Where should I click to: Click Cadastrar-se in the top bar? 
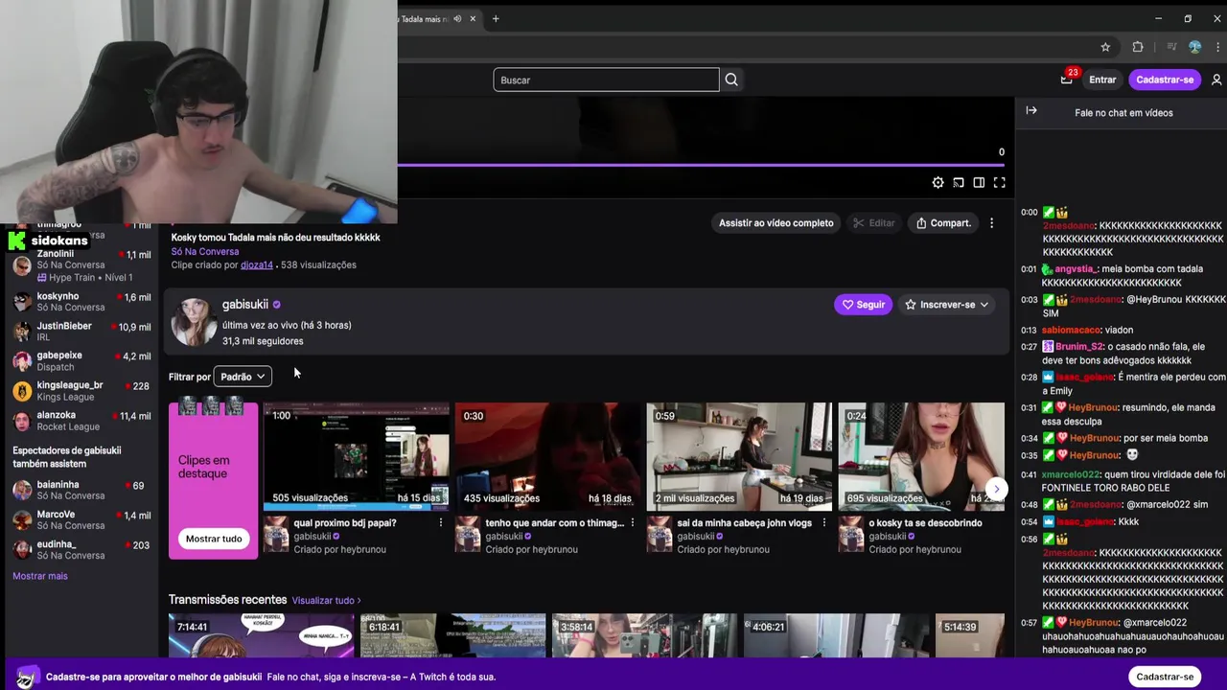1165,80
